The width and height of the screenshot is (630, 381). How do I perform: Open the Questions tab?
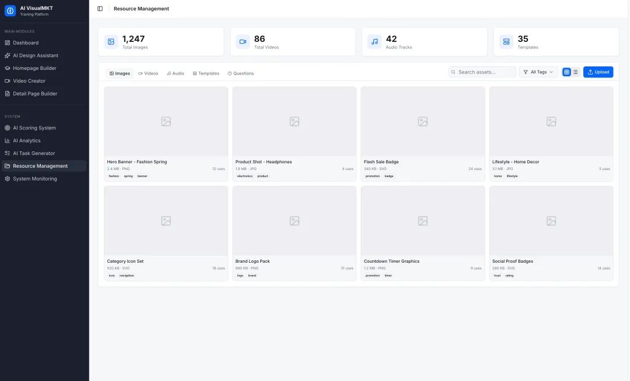pos(241,73)
